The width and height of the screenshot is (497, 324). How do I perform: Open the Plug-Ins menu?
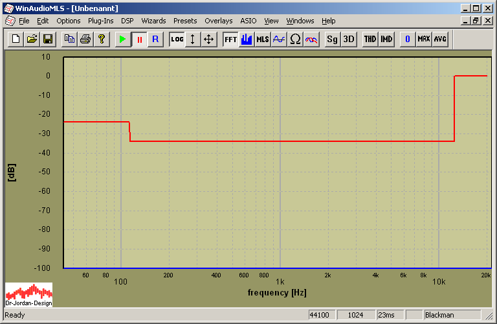pos(100,21)
